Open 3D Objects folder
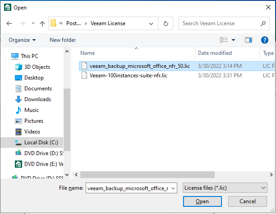Viewport: 276px width, 214px height. [37, 67]
